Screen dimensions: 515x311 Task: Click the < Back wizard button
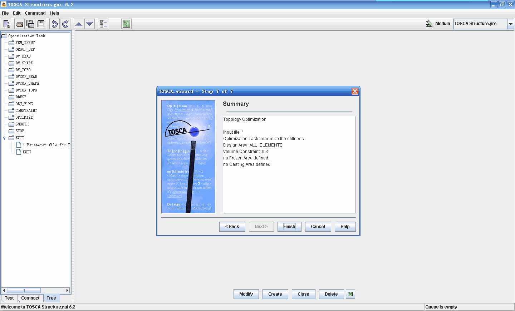(232, 227)
